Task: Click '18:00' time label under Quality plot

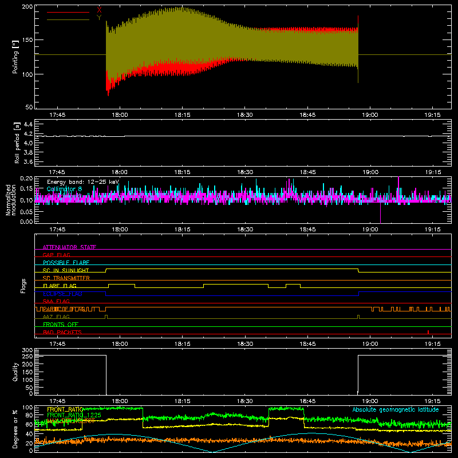Action: [120, 401]
